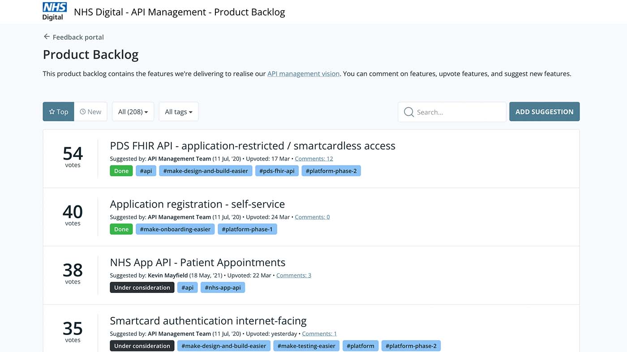The height and width of the screenshot is (352, 627).
Task: Click #api tag on NHS App API row
Action: (x=188, y=288)
